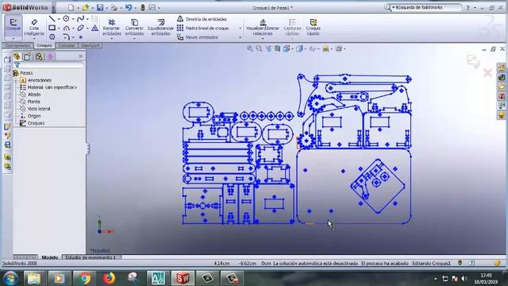Screen dimensions: 508x286
Task: Open dropdown next to Mover entidades
Action: click(240, 37)
